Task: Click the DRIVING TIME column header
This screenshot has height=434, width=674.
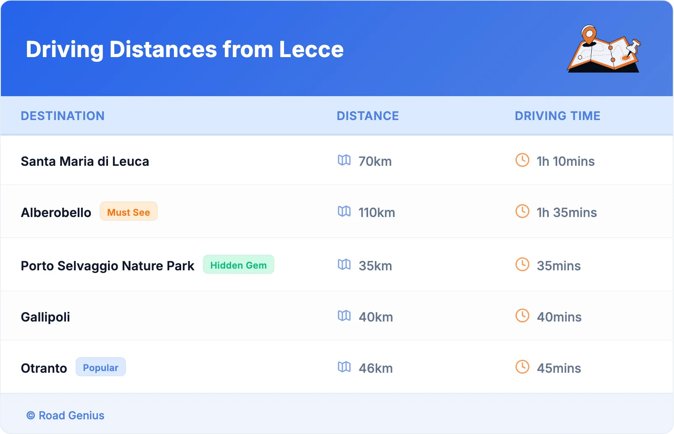Action: 558,116
